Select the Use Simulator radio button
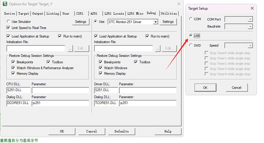The width and height of the screenshot is (264, 143). click(8, 21)
